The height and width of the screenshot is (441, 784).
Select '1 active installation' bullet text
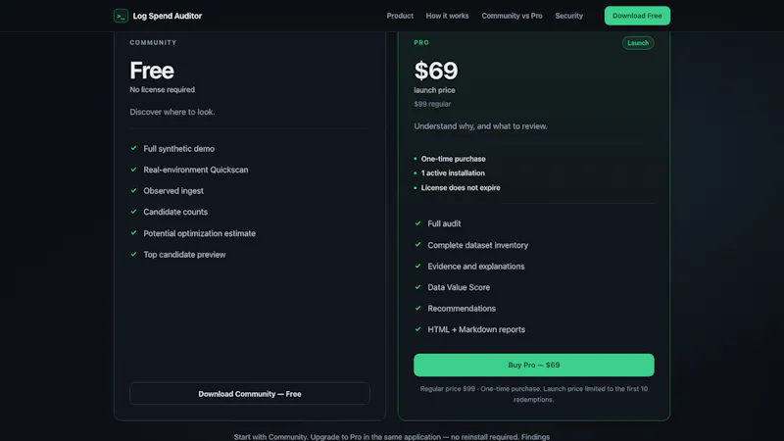pyautogui.click(x=453, y=173)
